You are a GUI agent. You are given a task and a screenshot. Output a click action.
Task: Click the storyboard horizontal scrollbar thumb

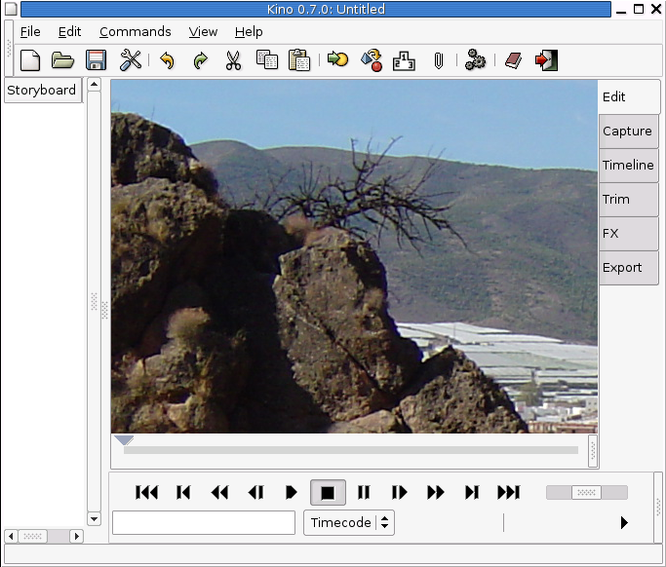[x=33, y=537]
